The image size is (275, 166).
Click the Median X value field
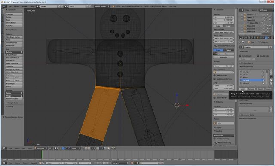click(223, 17)
